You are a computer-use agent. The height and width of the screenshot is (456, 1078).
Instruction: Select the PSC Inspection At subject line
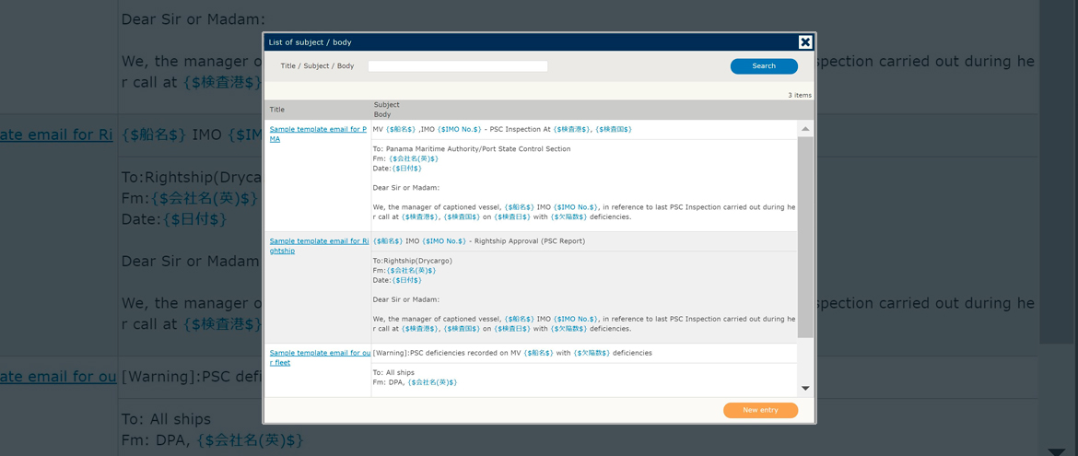[502, 130]
